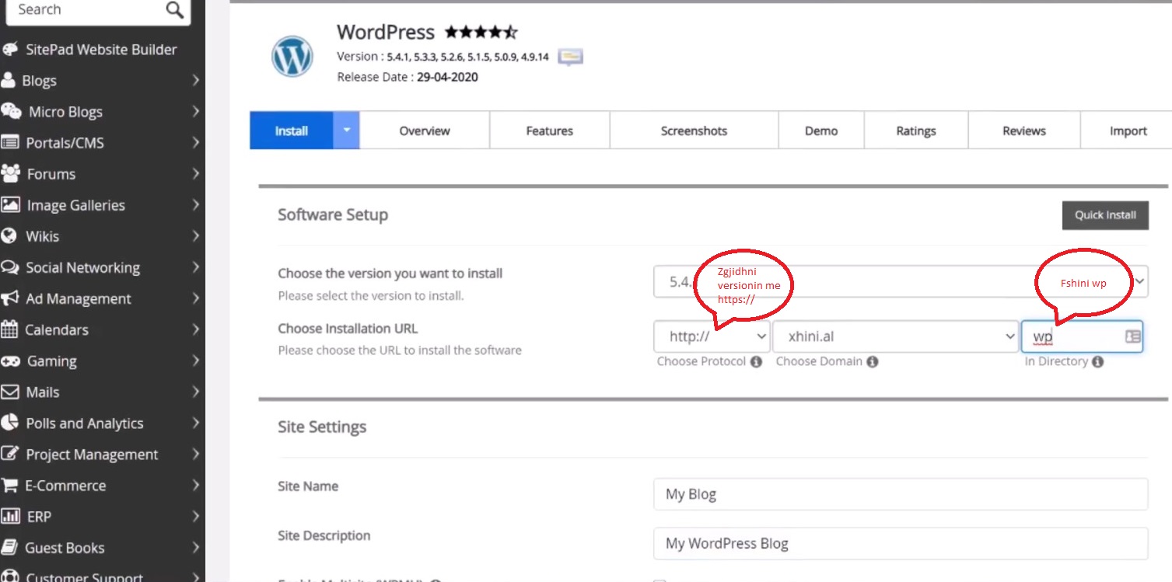
Task: Expand the Micro Blogs category
Action: point(195,111)
